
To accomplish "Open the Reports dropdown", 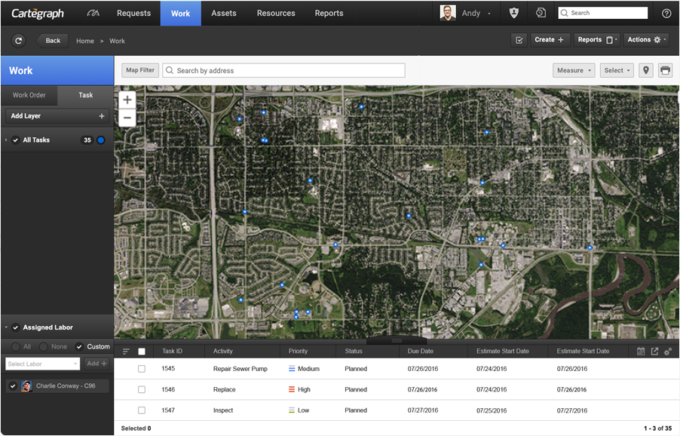I will coord(596,40).
